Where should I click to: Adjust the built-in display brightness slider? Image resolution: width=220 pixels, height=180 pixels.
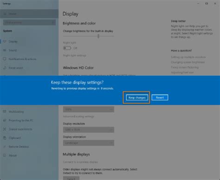pos(89,36)
